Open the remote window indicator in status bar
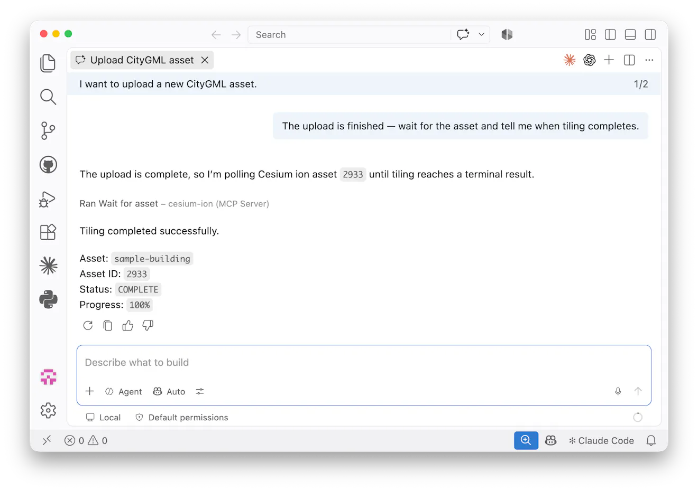 (x=47, y=440)
